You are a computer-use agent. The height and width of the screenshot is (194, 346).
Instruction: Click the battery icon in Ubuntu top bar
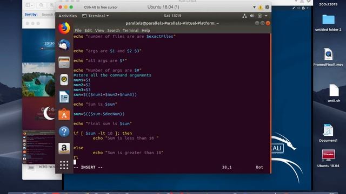pos(259,16)
